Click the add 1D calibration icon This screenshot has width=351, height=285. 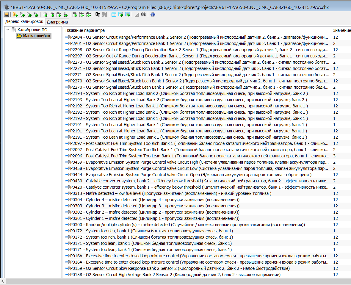tap(22, 15)
